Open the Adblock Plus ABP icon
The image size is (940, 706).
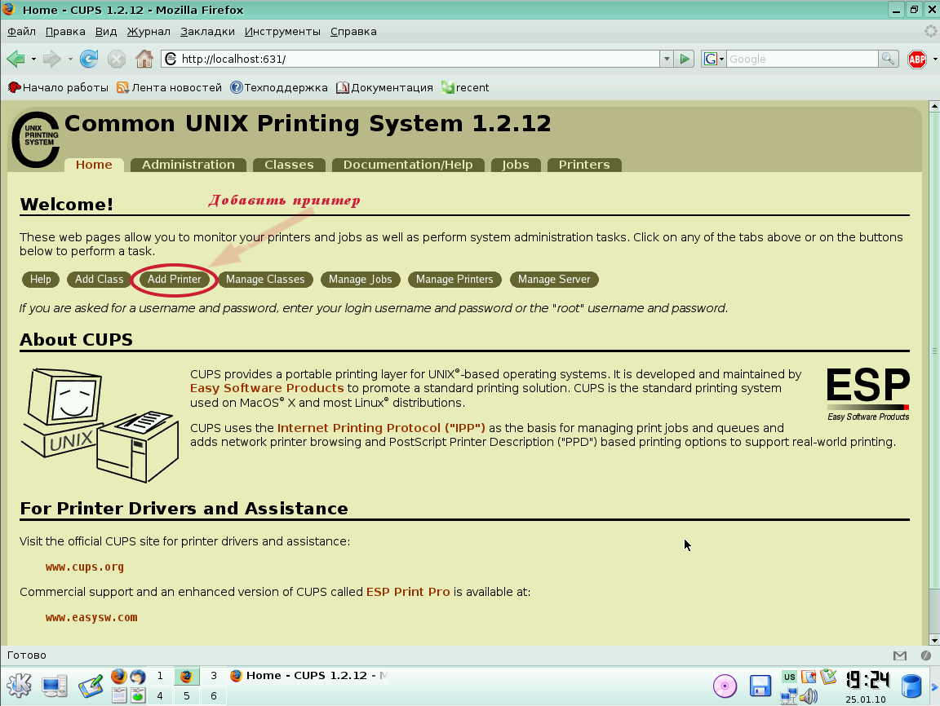coord(916,60)
